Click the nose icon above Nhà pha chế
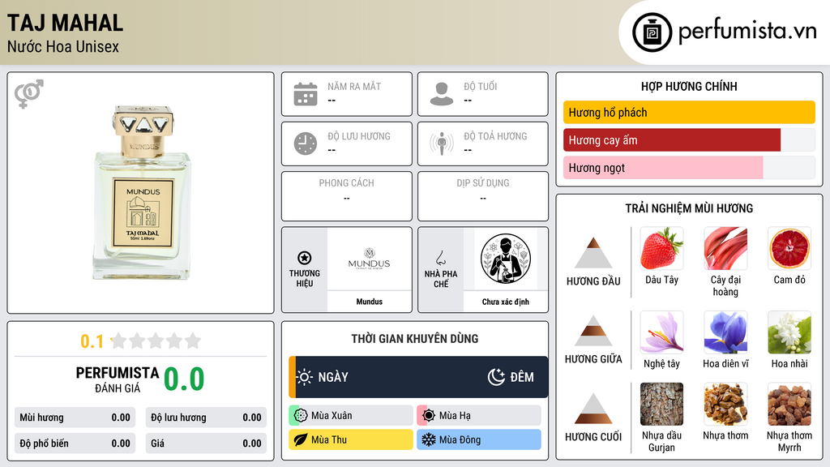The image size is (830, 467). [440, 258]
